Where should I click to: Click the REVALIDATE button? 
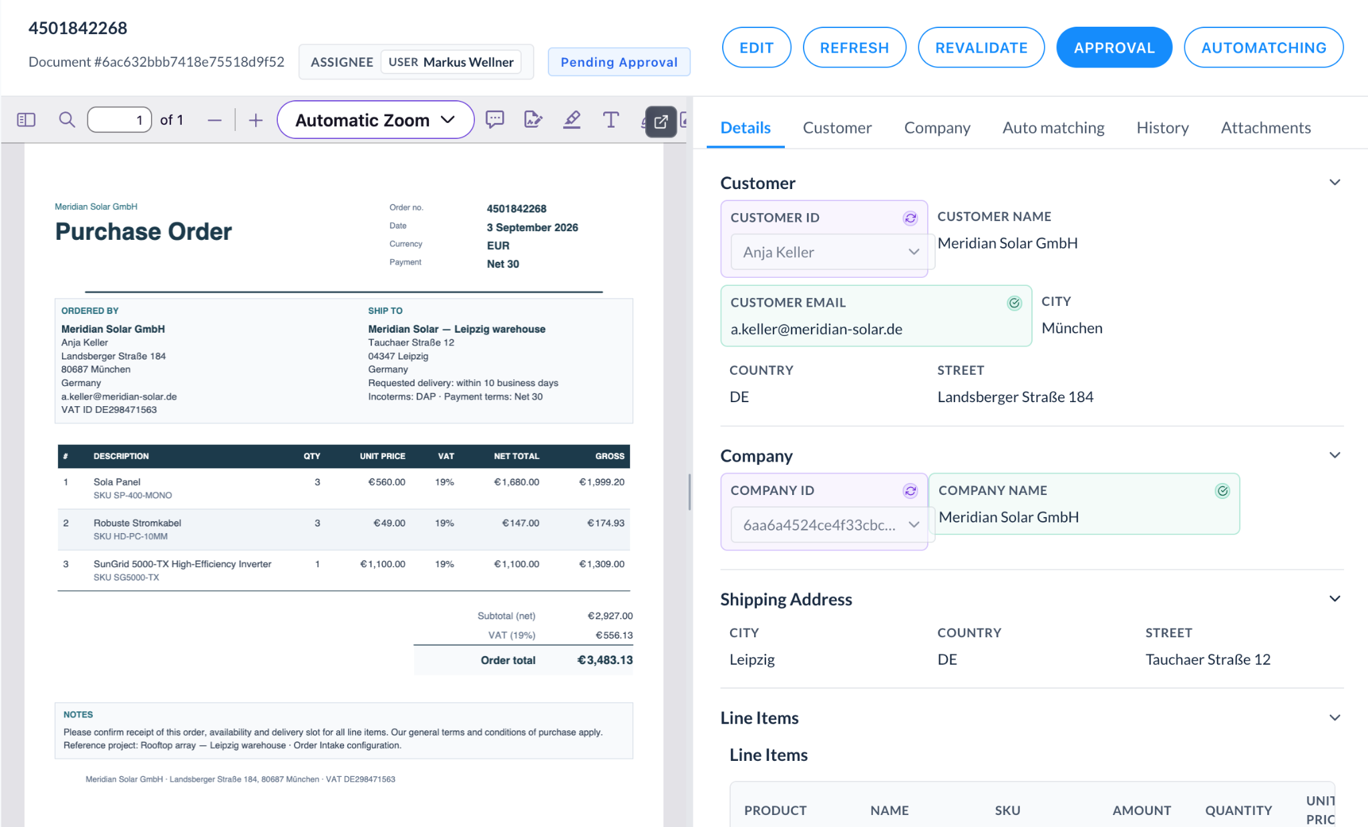point(981,47)
